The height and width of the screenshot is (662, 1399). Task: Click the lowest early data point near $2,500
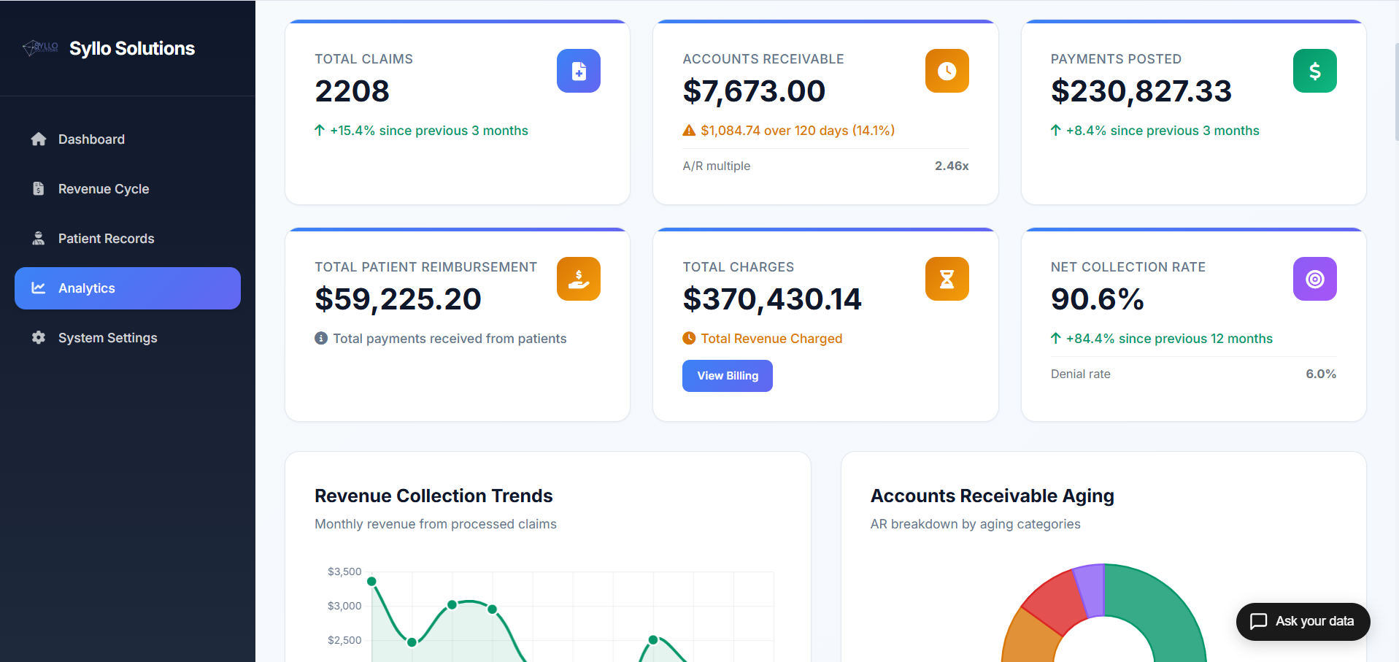[x=412, y=642]
